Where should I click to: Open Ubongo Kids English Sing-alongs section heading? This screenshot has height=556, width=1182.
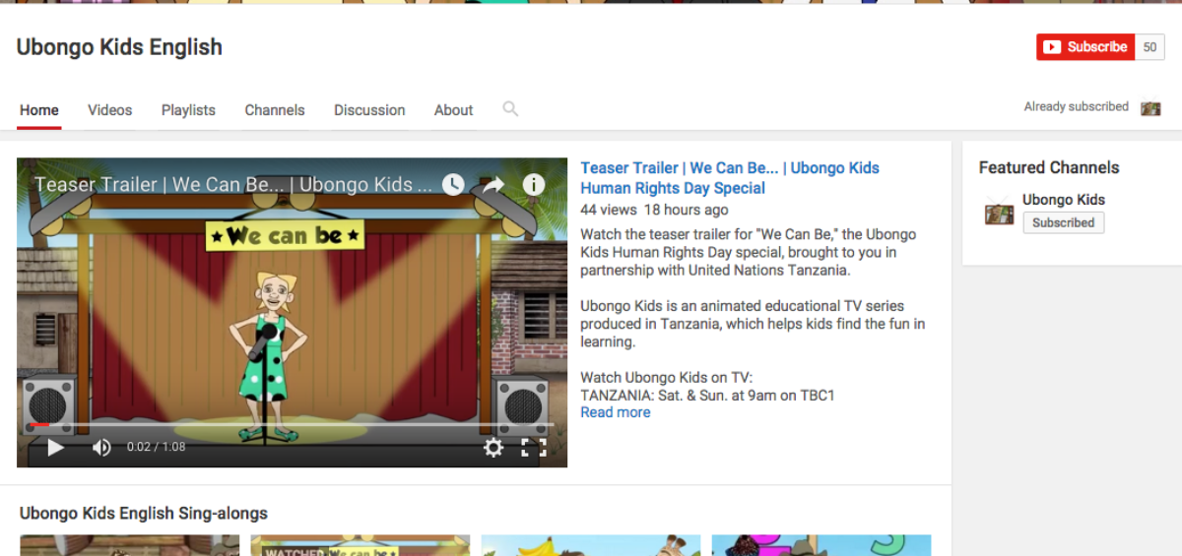144,514
